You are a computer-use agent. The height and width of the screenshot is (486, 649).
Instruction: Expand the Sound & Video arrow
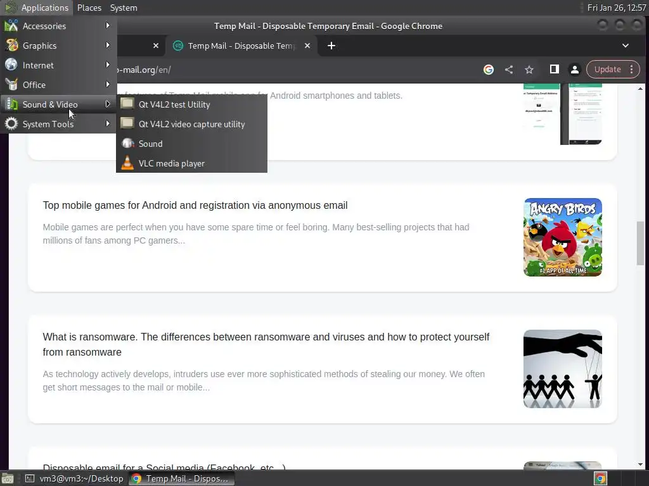pyautogui.click(x=108, y=104)
